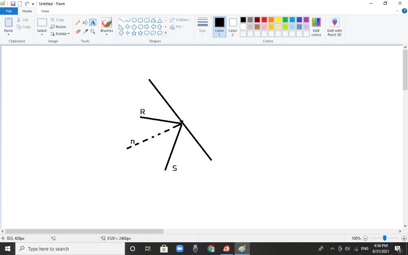
Task: Collapse the ribbon with the chevron
Action: [397, 11]
